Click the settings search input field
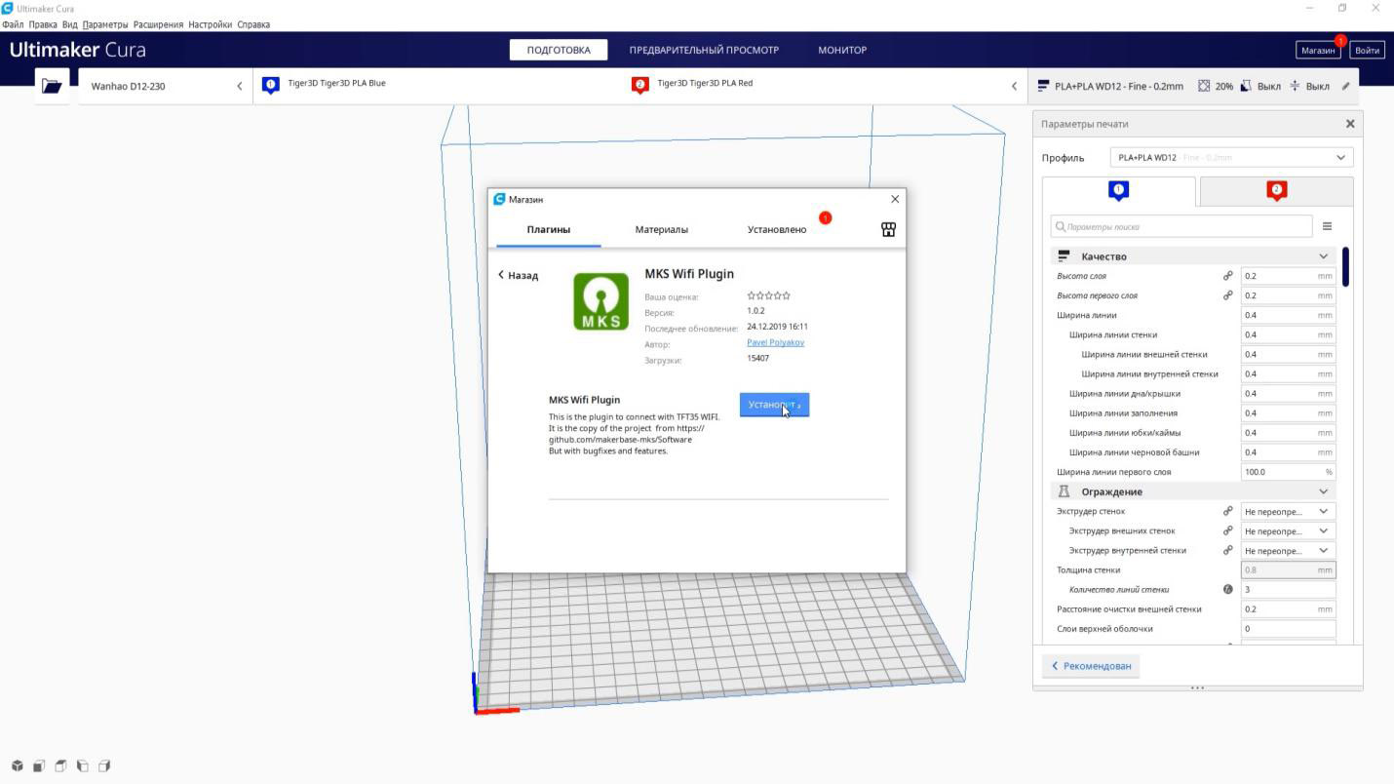The image size is (1394, 784). click(1181, 226)
